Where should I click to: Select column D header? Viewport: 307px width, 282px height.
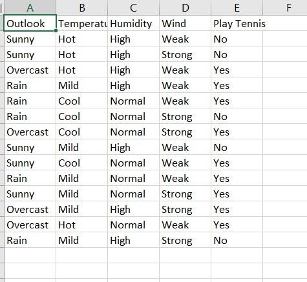point(185,8)
